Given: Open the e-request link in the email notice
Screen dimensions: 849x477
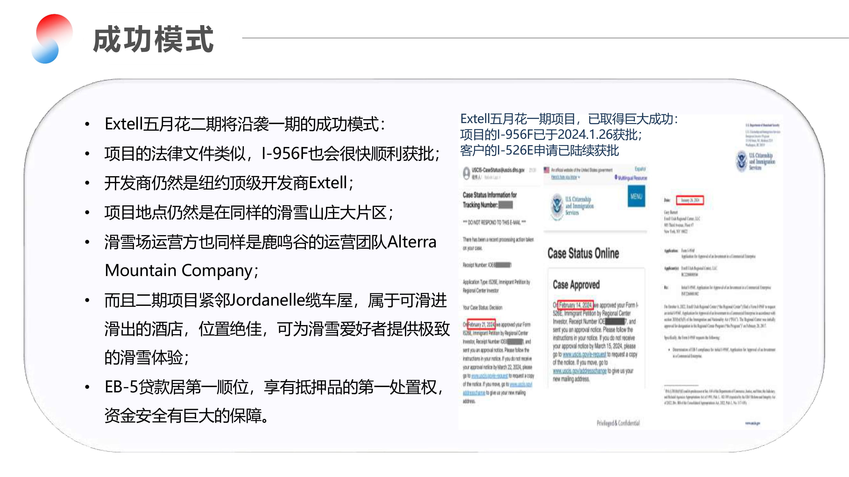Looking at the screenshot, I should click(489, 376).
